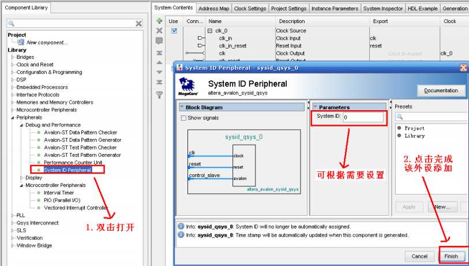This screenshot has width=469, height=266.
Task: Select Avalon-ST Data Pattern Generator
Action: point(82,140)
